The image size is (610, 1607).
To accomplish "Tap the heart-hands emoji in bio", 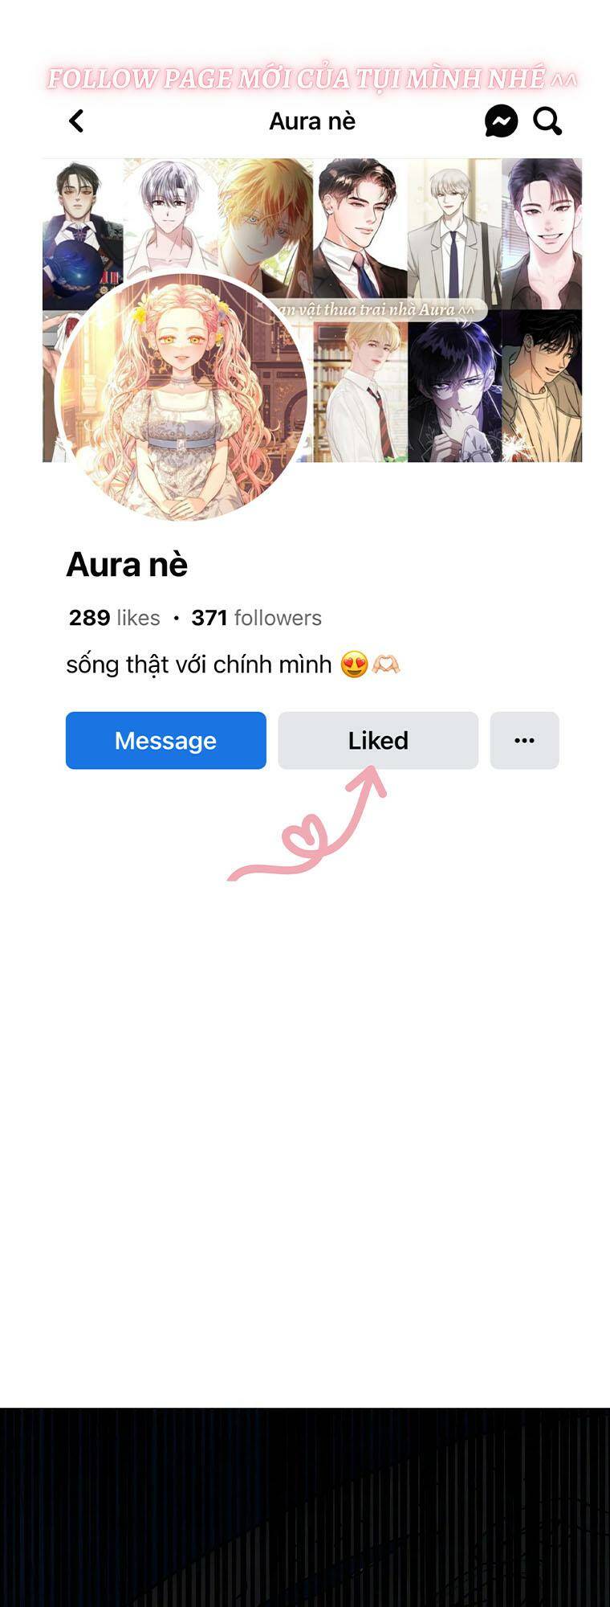I will [386, 664].
